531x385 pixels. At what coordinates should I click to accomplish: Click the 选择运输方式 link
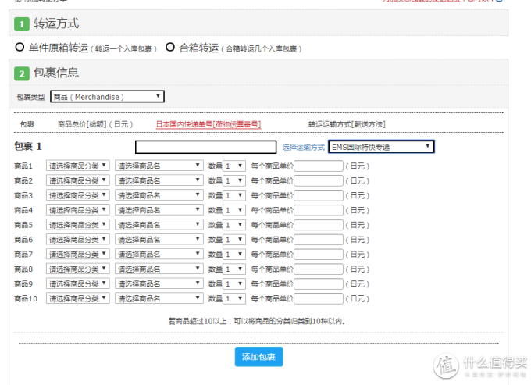304,147
